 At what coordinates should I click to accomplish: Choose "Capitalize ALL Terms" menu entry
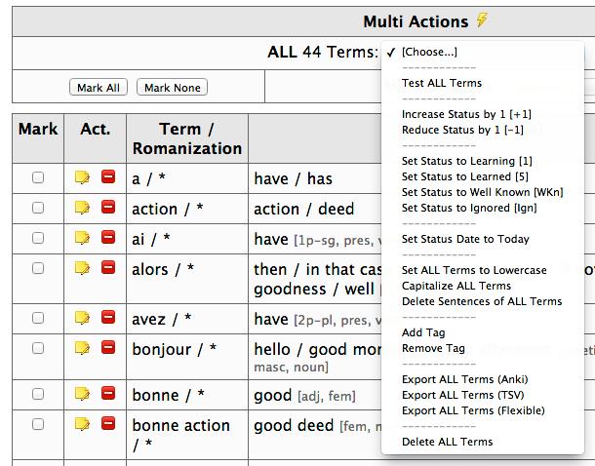tap(456, 286)
